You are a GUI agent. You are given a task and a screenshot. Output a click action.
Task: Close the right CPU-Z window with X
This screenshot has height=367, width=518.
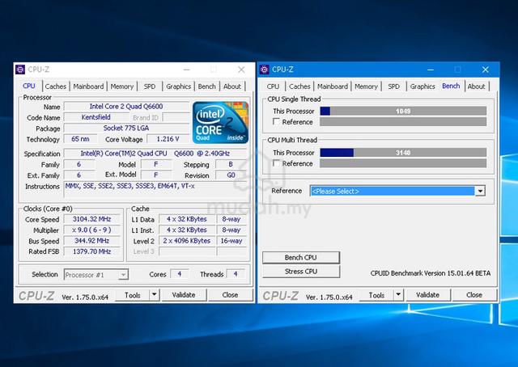pos(486,70)
